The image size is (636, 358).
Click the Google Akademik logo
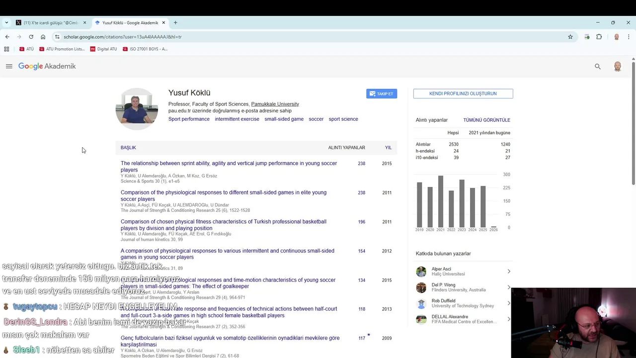point(47,66)
